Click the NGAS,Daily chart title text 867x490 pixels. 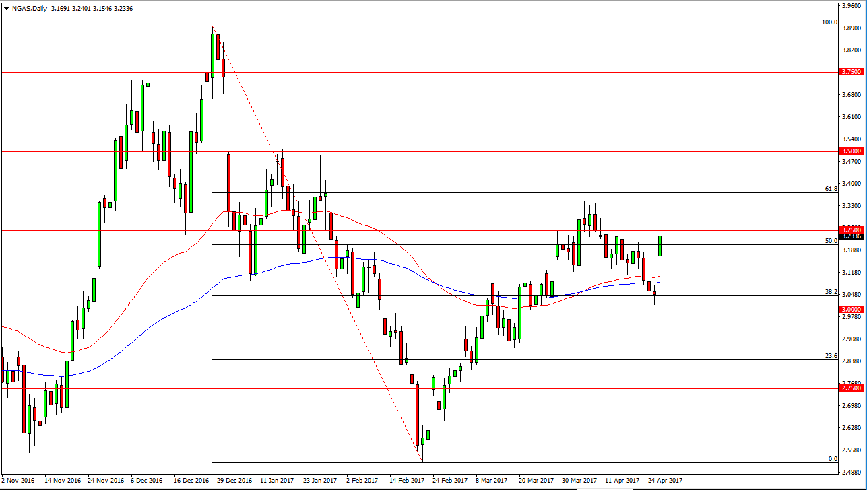(x=32, y=7)
